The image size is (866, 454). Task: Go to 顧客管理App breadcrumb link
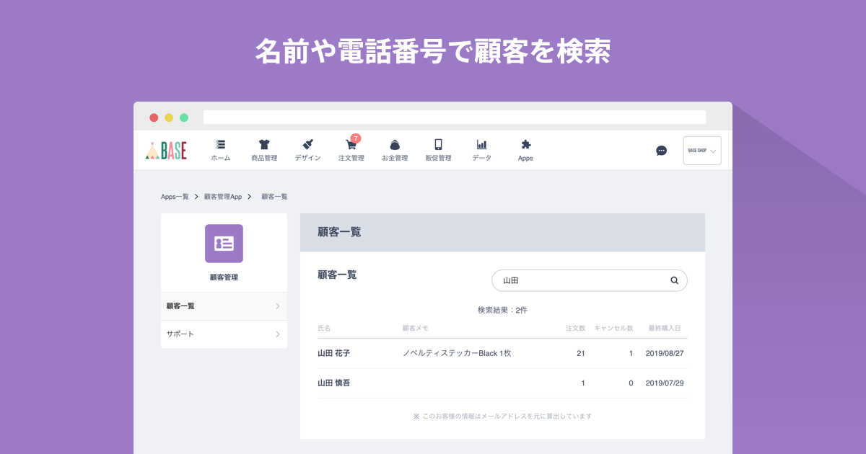click(223, 197)
